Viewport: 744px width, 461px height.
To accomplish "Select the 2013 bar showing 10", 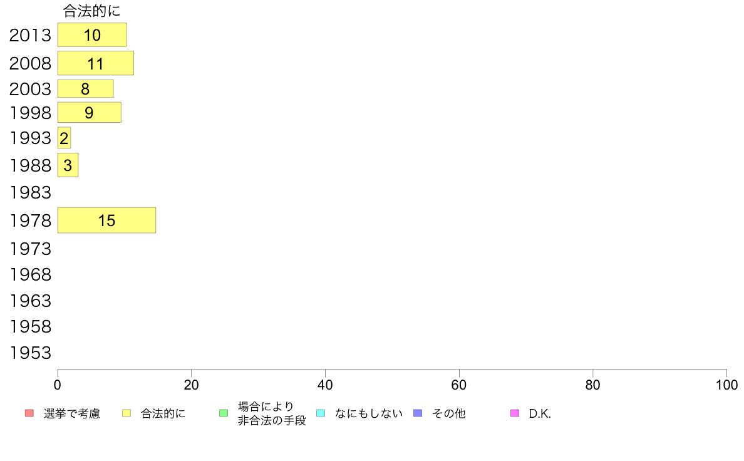I will 92,34.
